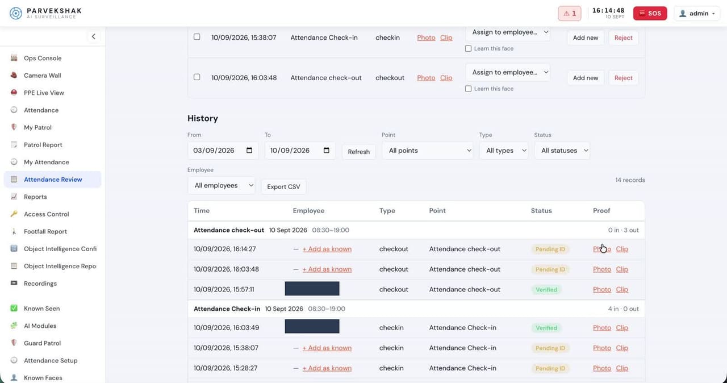727x383 pixels.
Task: Click the Camera Wall sidebar icon
Action: pos(14,75)
